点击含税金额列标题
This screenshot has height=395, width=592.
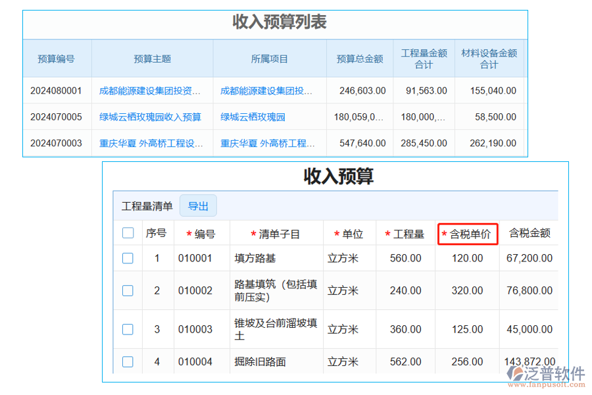(x=530, y=233)
